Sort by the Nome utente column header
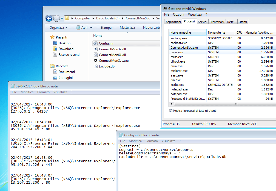This screenshot has height=191, width=276. point(217,33)
